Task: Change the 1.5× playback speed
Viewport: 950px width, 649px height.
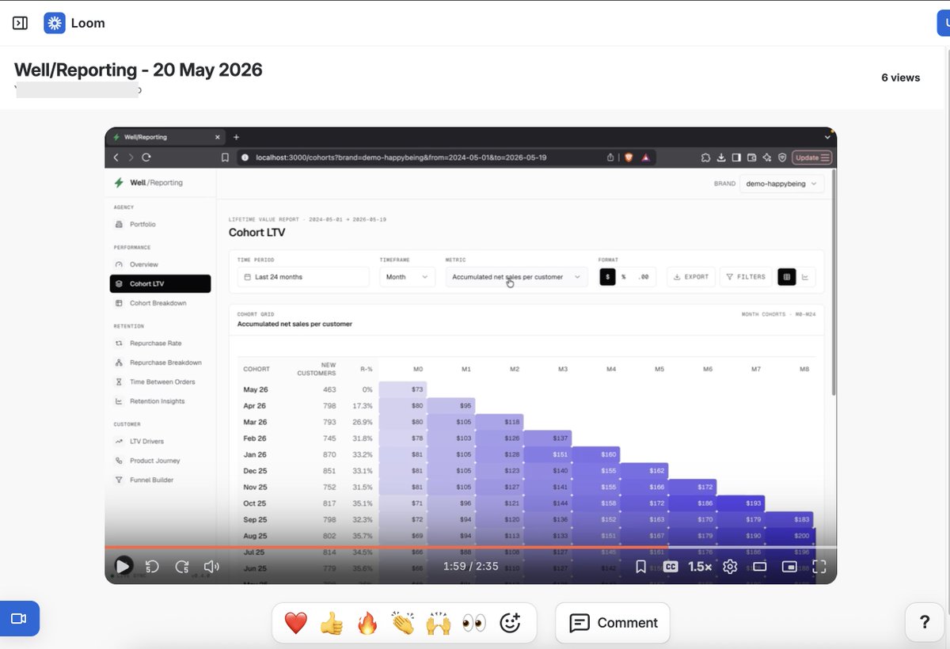Action: [x=700, y=567]
